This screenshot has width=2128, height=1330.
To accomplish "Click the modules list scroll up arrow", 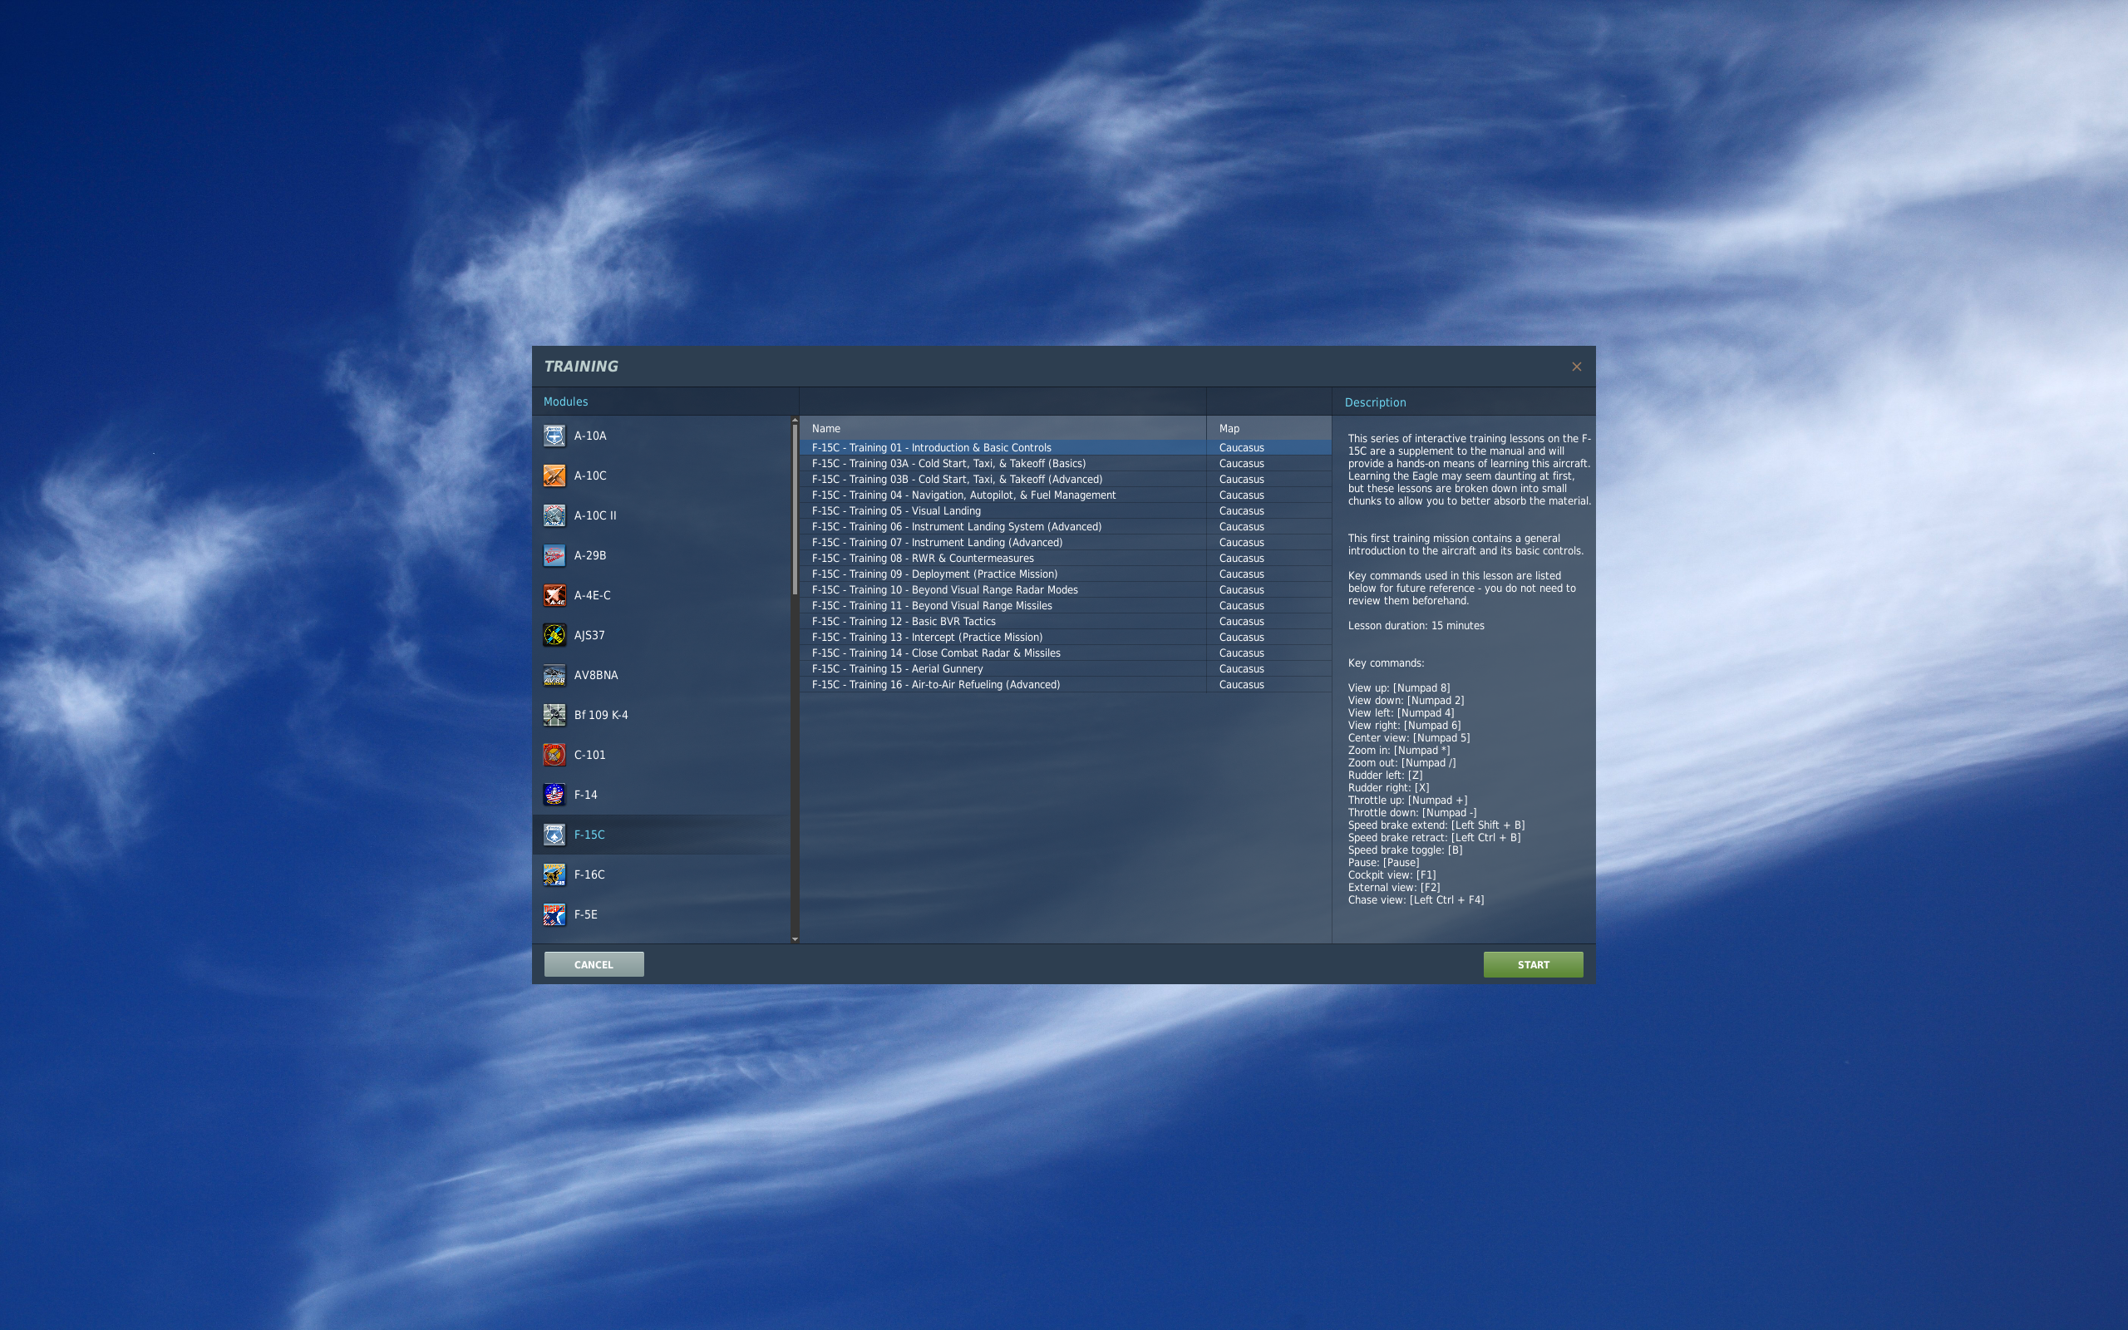I will coord(794,420).
